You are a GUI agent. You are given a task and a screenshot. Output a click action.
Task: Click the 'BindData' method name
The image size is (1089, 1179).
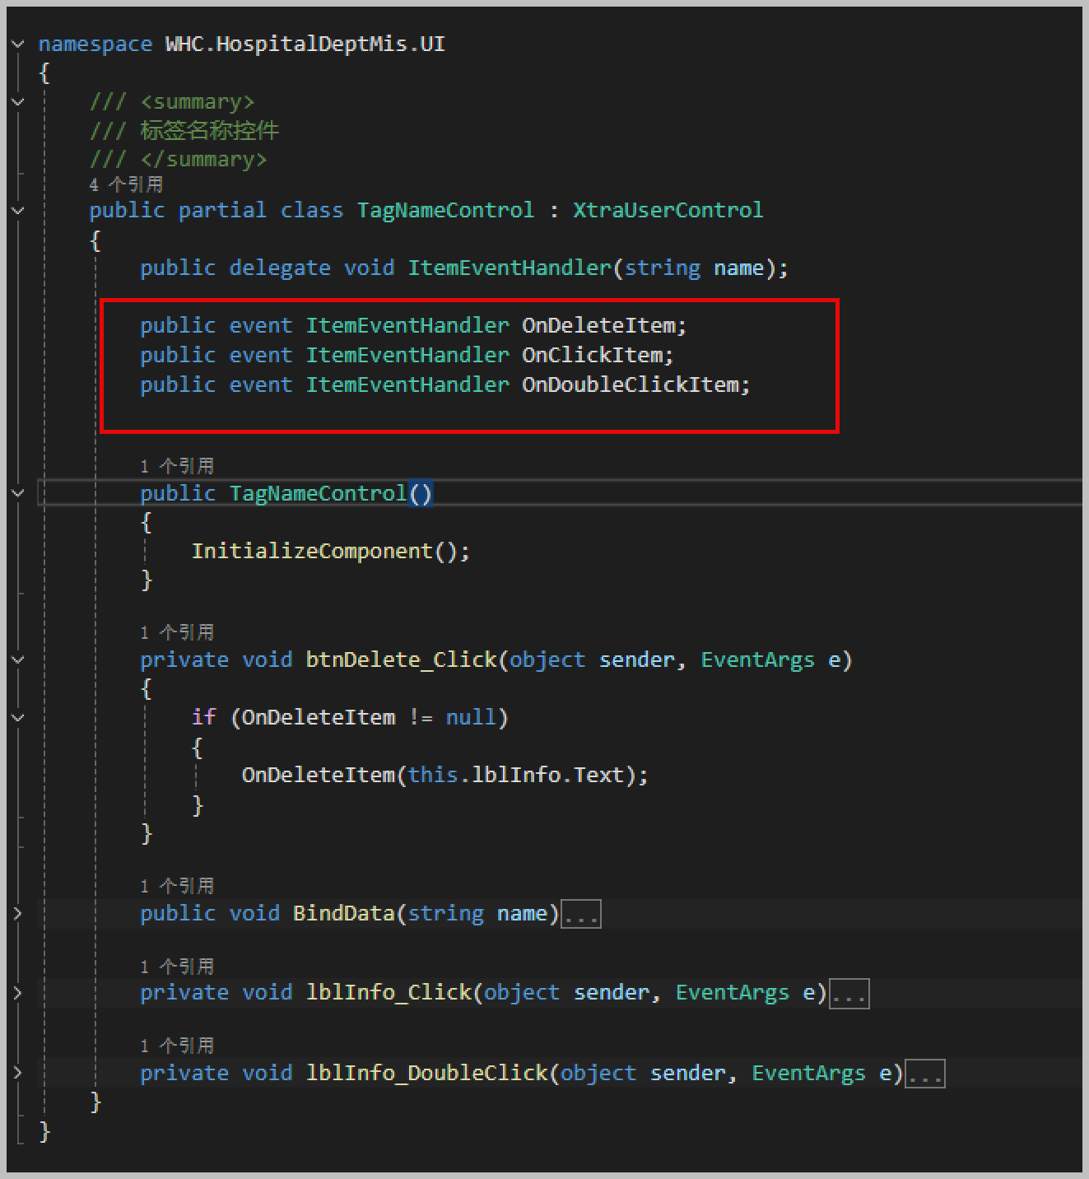click(x=343, y=914)
